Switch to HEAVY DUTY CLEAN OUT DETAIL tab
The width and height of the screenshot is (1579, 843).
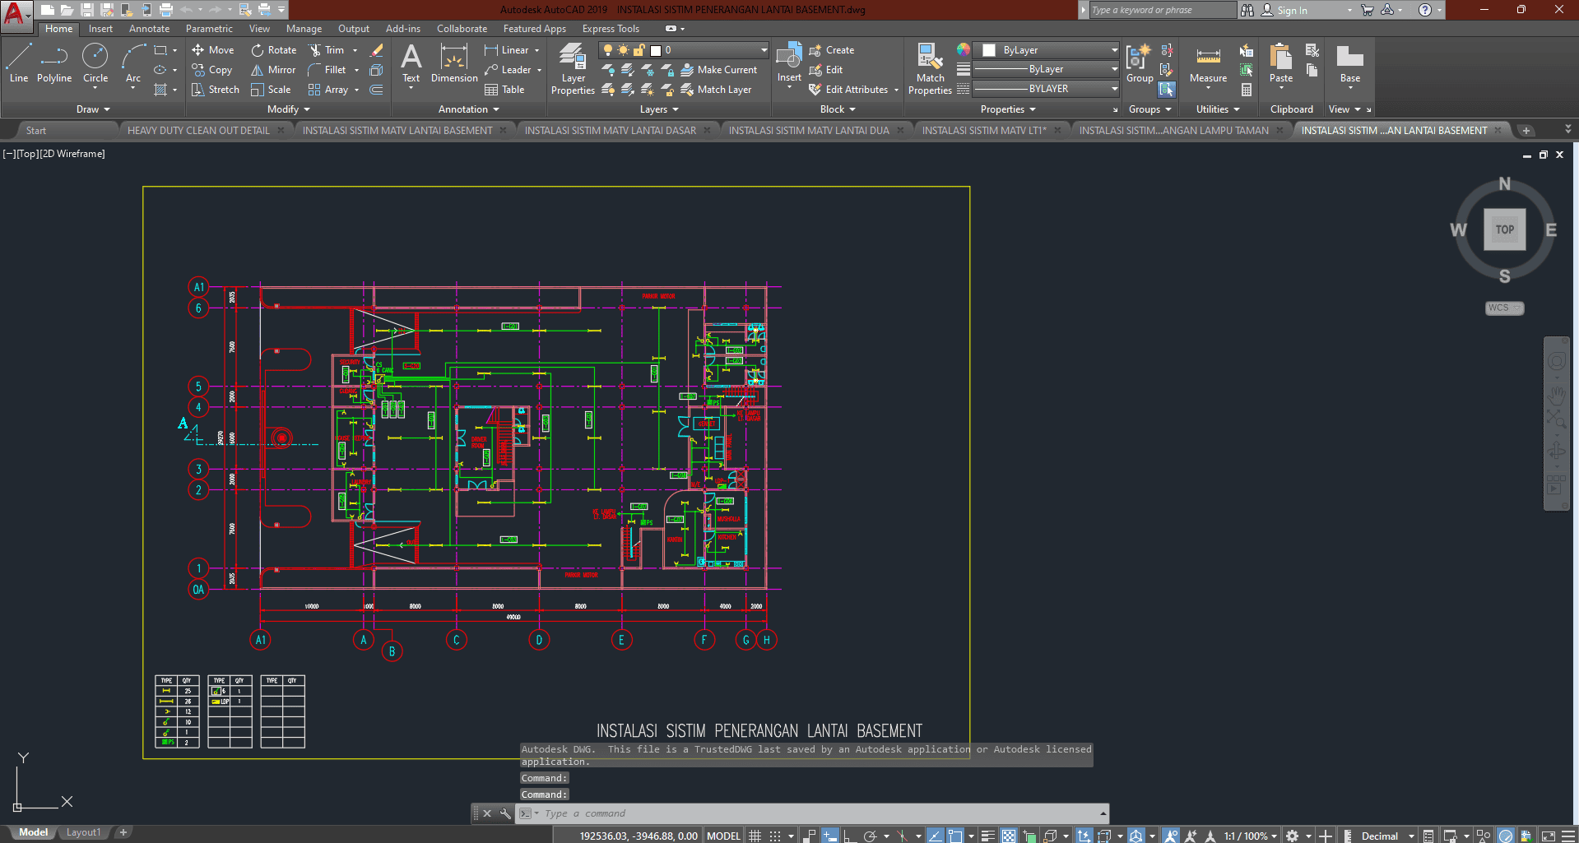click(198, 130)
